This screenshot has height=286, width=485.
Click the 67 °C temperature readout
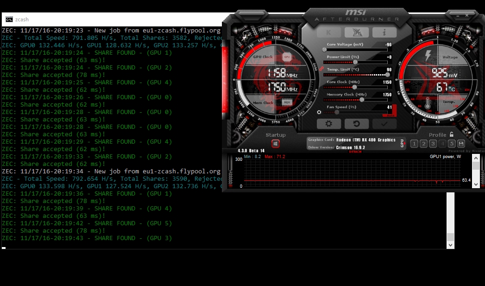click(x=446, y=88)
